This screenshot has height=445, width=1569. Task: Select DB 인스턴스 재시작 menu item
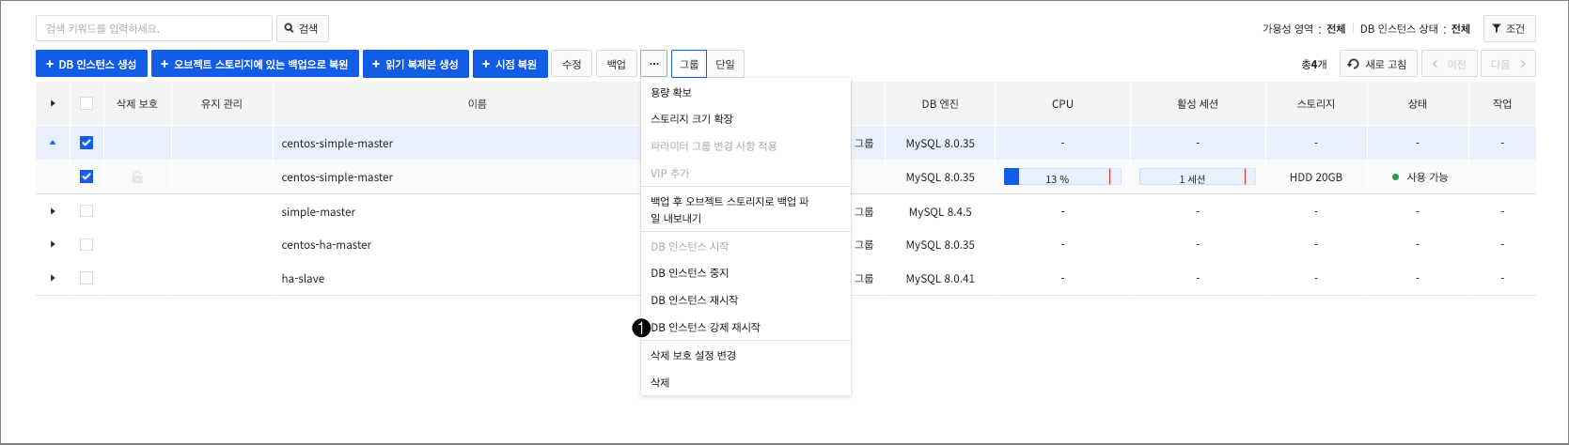(745, 300)
